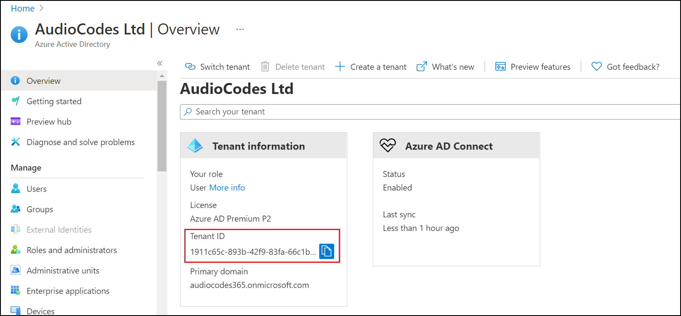Click the Got feedback heart icon

click(x=596, y=67)
